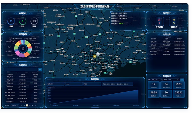The image size is (192, 113).
Task: Click device ID CE2532128 in device list
Action: (23, 102)
